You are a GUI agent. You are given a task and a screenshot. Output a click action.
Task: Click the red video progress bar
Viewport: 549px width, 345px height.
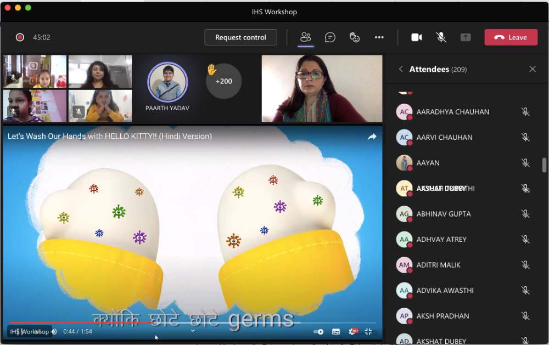(x=81, y=323)
